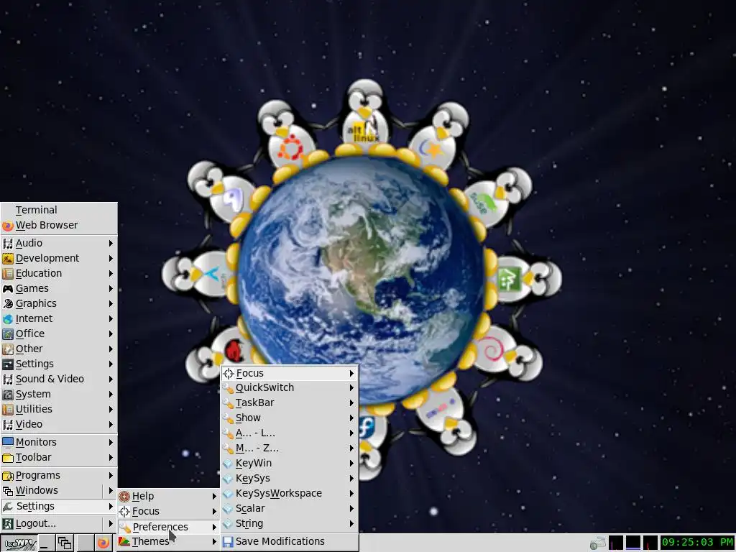Expand the TaskBar preferences submenu arrow
The width and height of the screenshot is (736, 552).
tap(351, 402)
